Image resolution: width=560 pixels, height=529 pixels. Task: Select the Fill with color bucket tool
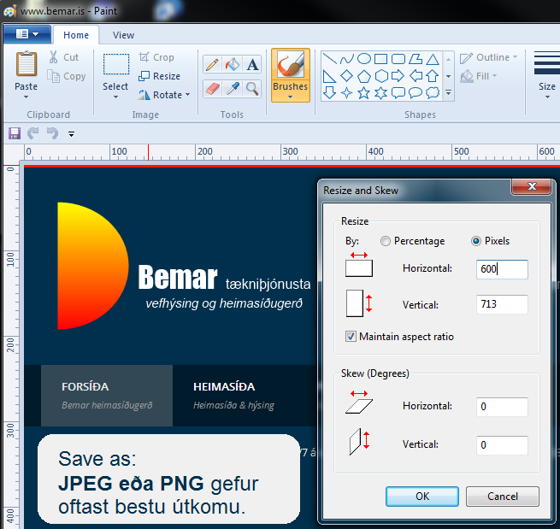[233, 65]
